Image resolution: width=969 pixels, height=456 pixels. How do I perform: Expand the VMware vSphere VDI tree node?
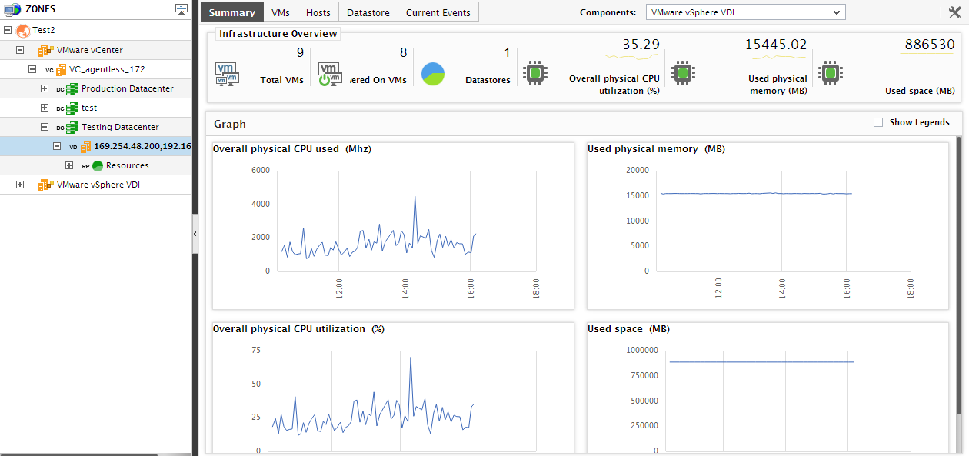pyautogui.click(x=20, y=185)
